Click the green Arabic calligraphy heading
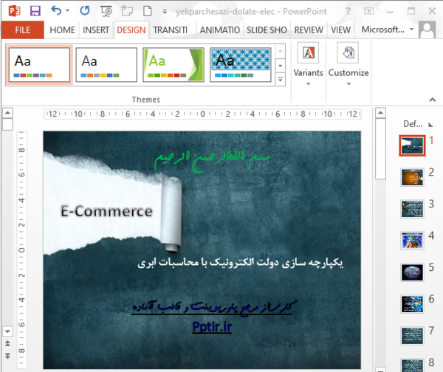Screen dimensions: 443x372 [x=213, y=160]
